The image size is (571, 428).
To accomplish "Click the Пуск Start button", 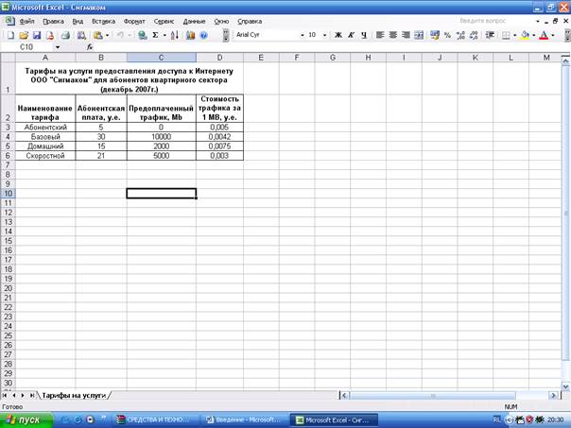I will pos(25,420).
